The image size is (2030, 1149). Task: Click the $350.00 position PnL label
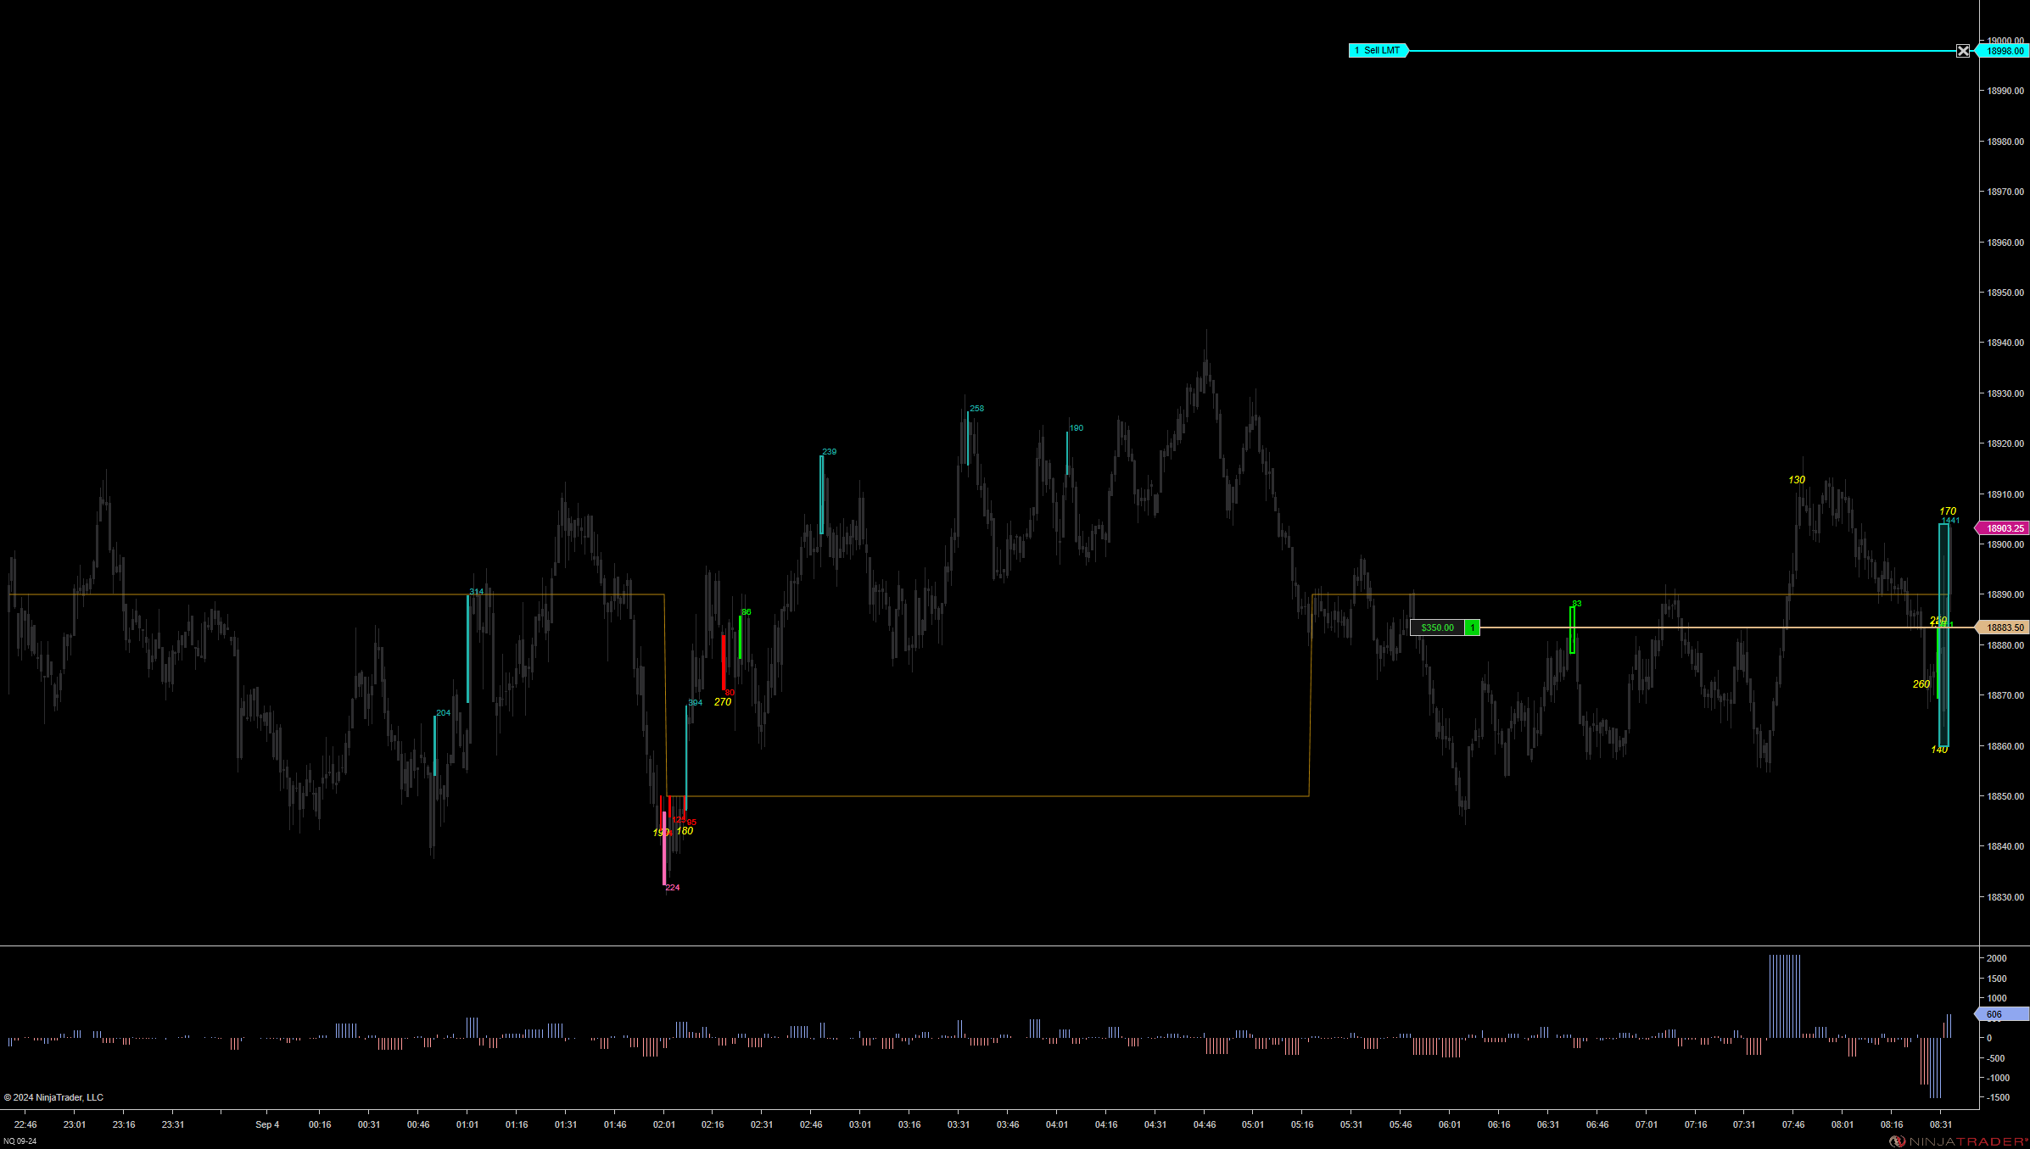(1437, 627)
